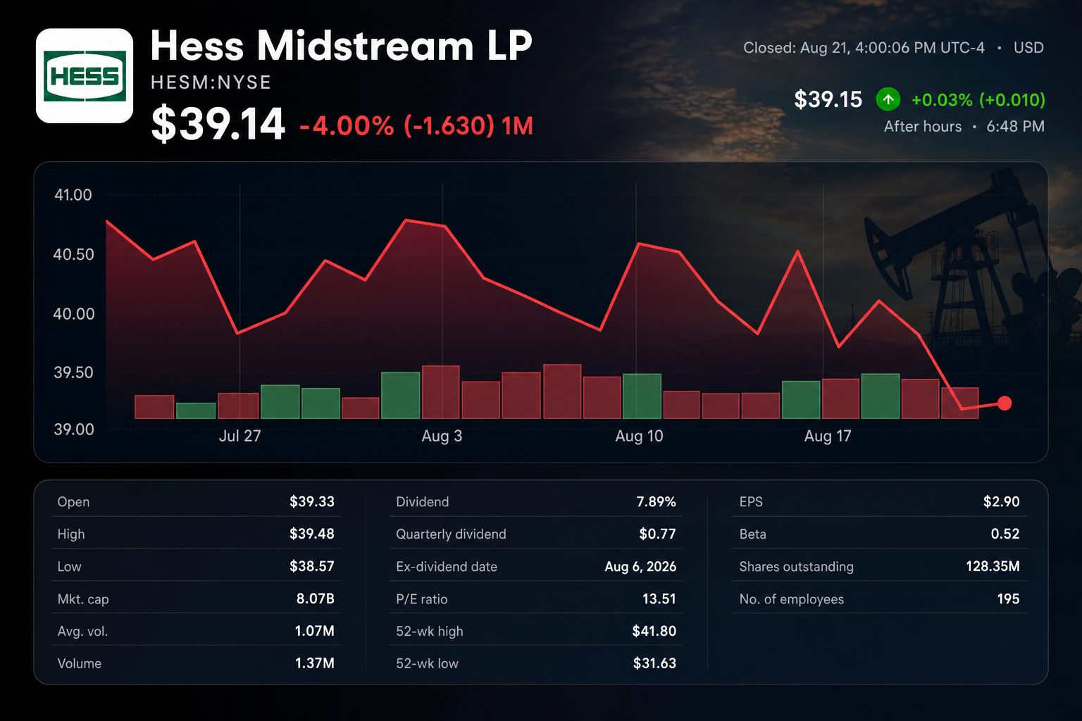The image size is (1082, 721).
Task: Click the "Volume" row label
Action: pyautogui.click(x=79, y=664)
